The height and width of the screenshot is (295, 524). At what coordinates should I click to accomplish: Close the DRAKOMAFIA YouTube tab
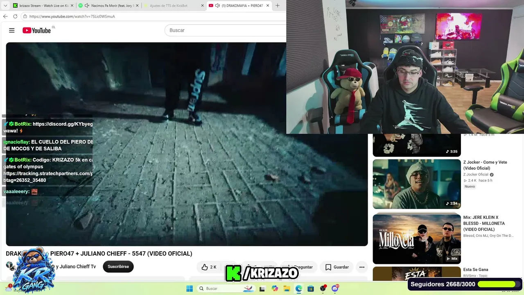click(268, 6)
